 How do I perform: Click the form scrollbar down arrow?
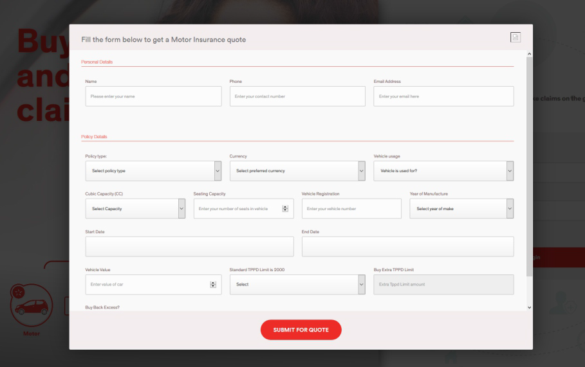click(x=529, y=308)
